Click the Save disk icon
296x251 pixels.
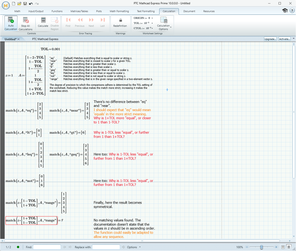click(x=25, y=4)
